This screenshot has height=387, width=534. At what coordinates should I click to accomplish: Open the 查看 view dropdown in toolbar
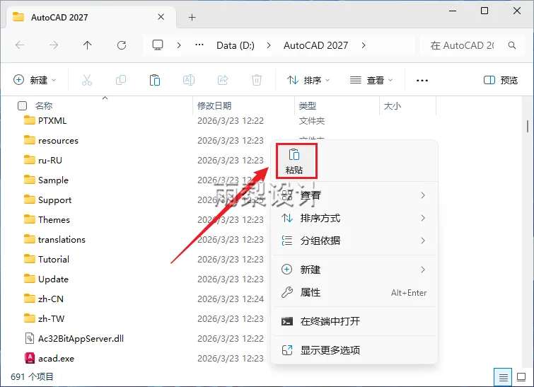click(x=371, y=80)
